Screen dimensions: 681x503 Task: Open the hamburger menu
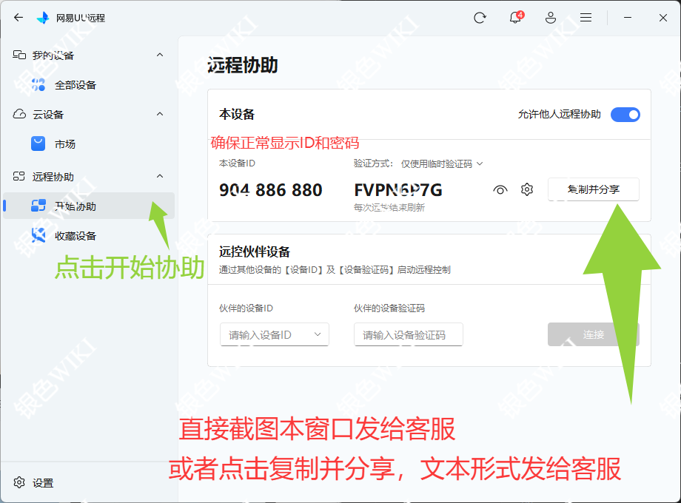pos(586,17)
